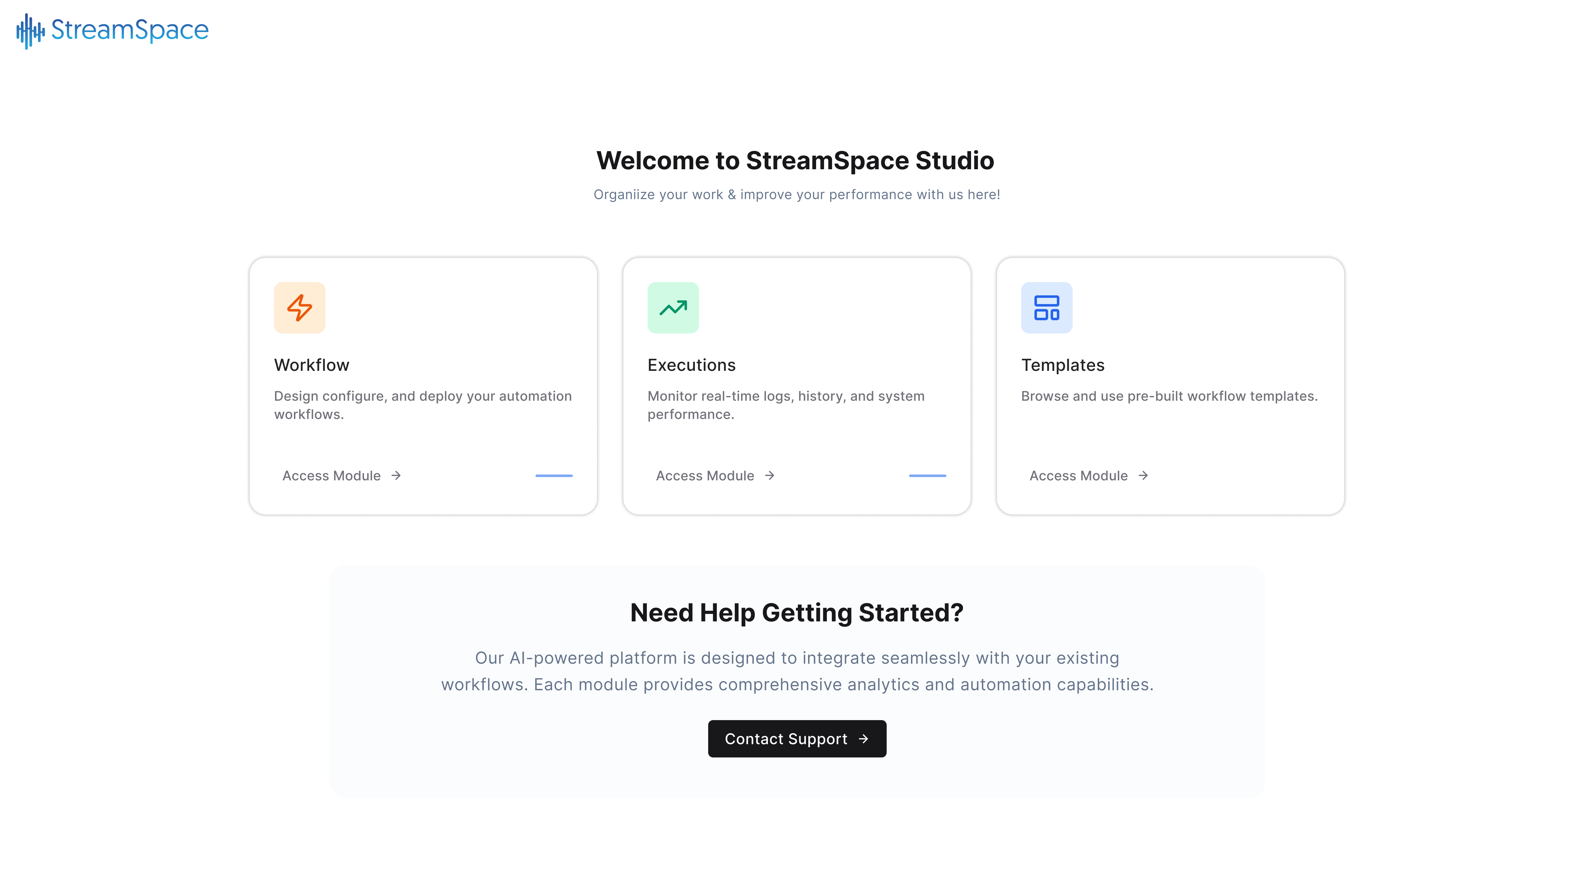
Task: Click 'Browse and use pre-built' description
Action: coord(1169,396)
